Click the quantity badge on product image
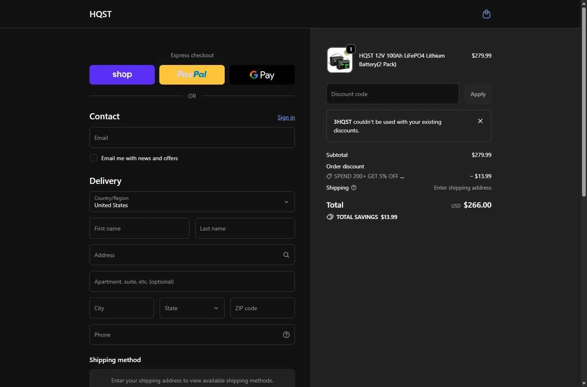 [350, 49]
